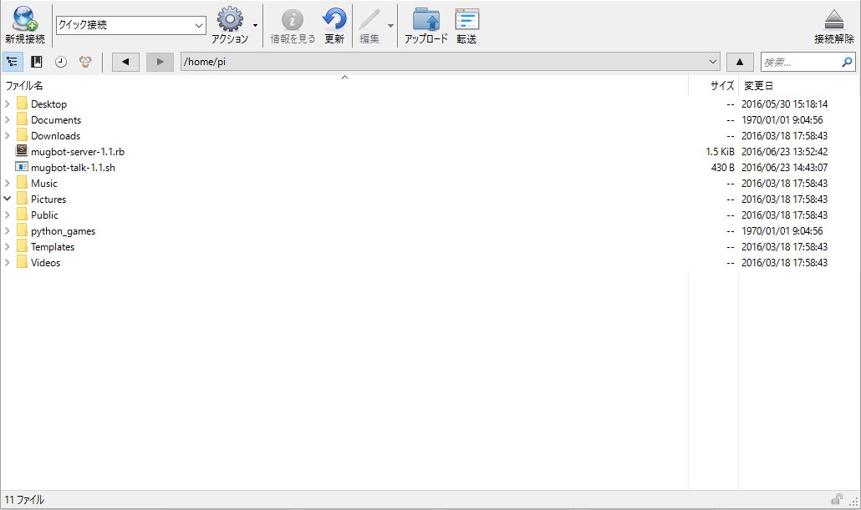
Task: Expand the Documents folder
Action: click(8, 119)
